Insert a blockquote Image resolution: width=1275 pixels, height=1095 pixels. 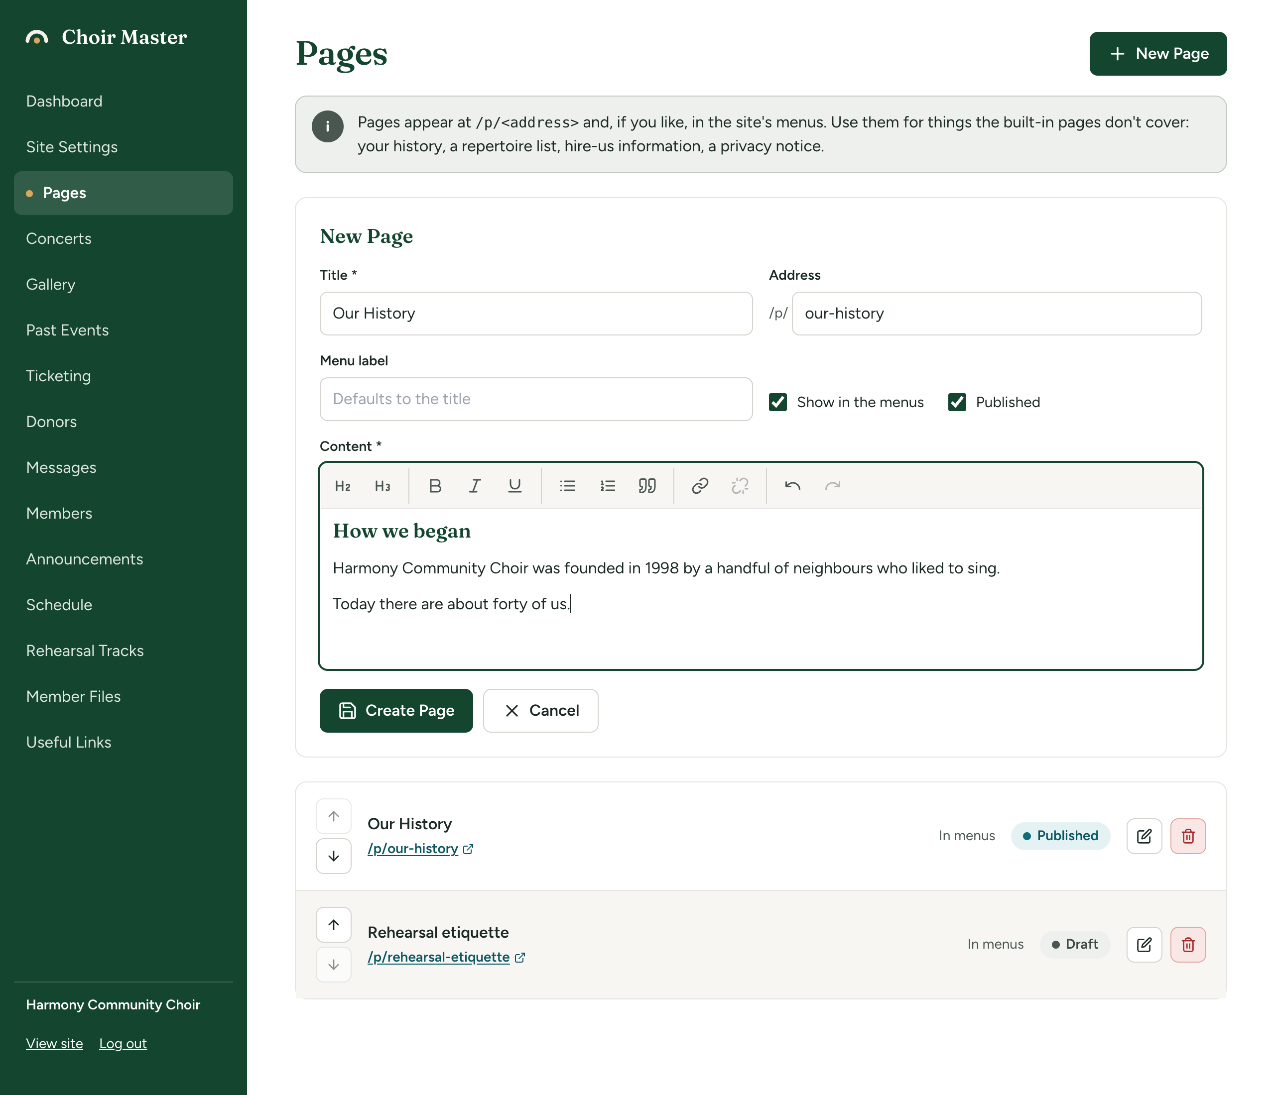(647, 486)
